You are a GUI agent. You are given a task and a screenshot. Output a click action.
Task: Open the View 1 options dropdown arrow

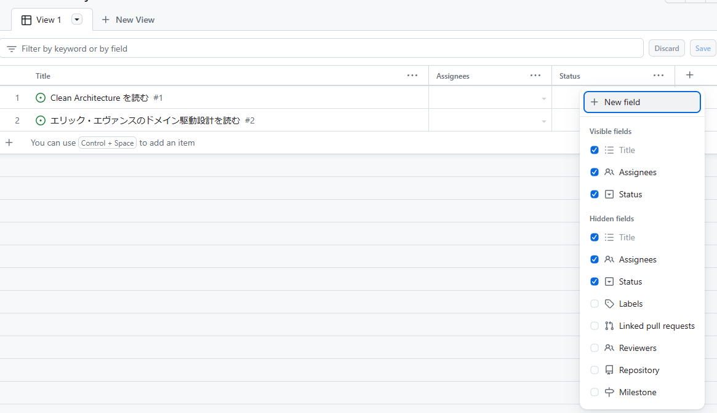click(77, 20)
